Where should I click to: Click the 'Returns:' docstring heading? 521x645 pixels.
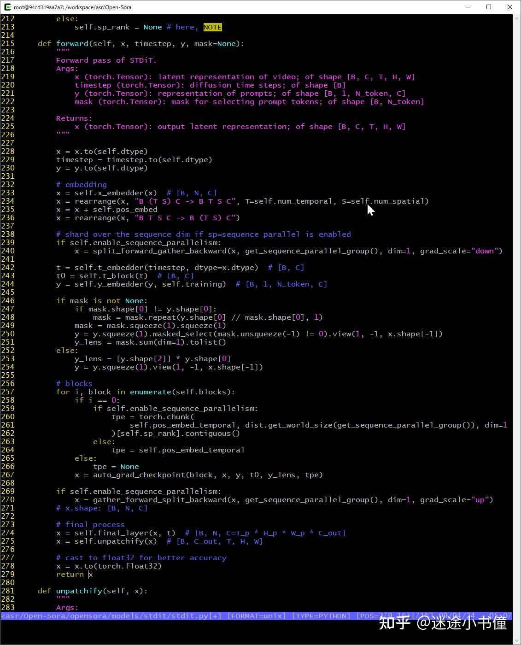[x=74, y=118]
